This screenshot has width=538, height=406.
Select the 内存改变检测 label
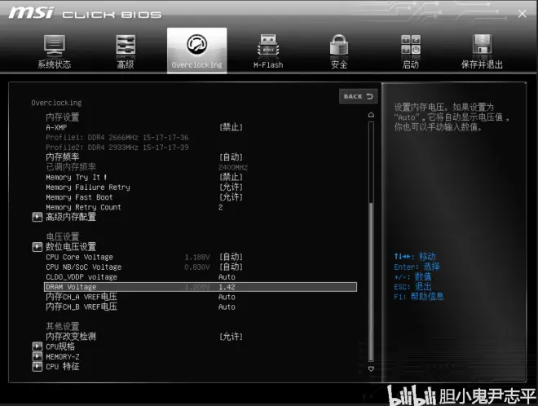click(x=71, y=337)
